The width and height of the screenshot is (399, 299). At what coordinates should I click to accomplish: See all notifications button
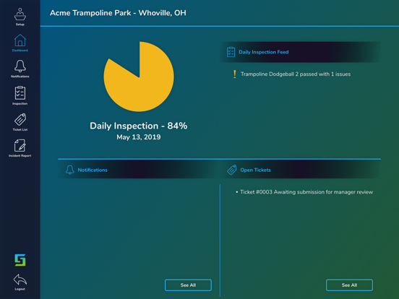point(188,285)
